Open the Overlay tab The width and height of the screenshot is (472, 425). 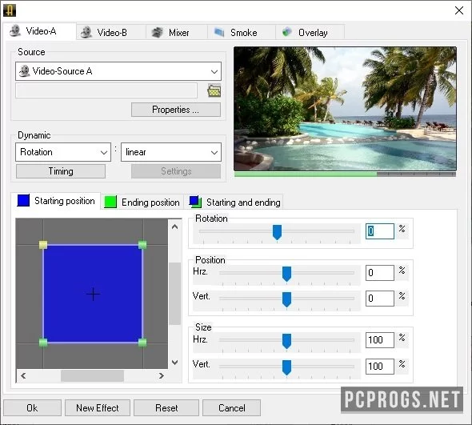coord(310,32)
